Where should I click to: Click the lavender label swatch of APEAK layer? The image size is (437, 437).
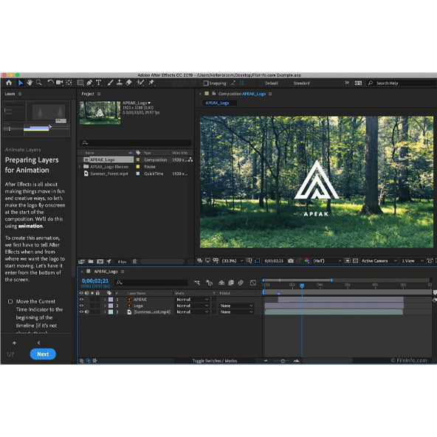tap(111, 300)
